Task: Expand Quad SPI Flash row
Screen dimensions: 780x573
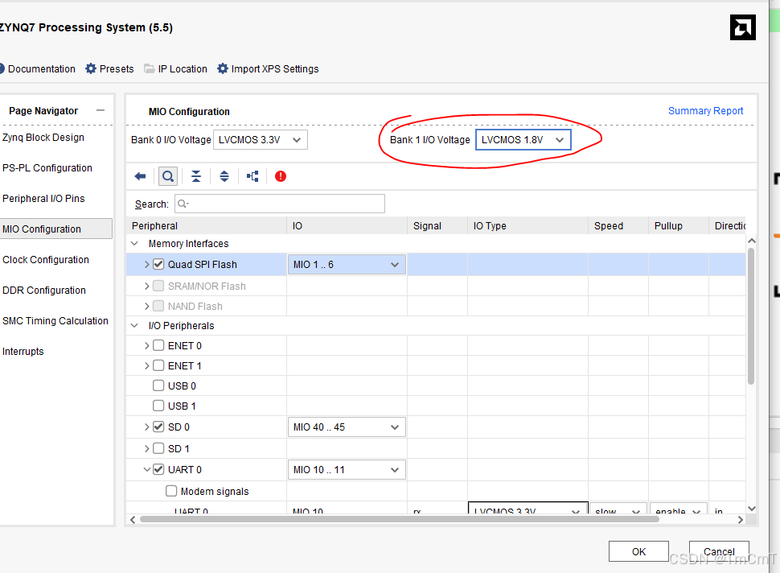Action: pyautogui.click(x=146, y=264)
